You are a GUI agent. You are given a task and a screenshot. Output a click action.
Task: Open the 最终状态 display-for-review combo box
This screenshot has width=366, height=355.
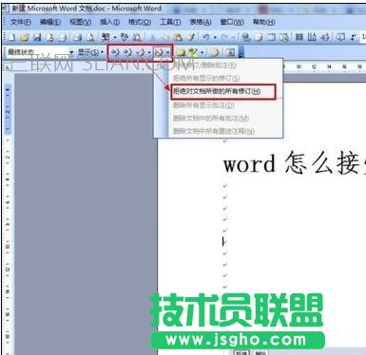[41, 52]
